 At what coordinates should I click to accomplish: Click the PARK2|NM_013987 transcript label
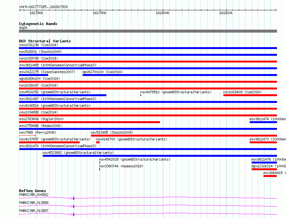pos(34,211)
